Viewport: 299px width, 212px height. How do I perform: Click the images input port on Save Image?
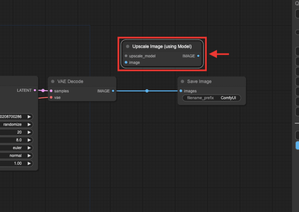[x=181, y=91]
